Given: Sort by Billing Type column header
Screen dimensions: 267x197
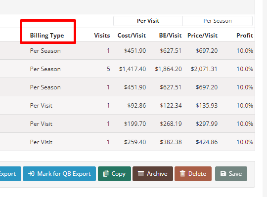Looking at the screenshot, I should point(47,36).
